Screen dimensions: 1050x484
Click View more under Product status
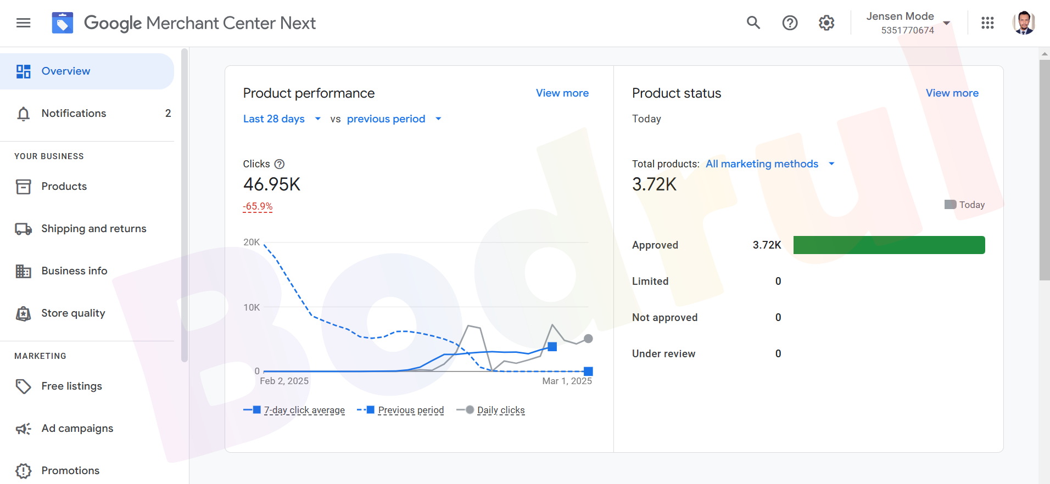click(952, 93)
